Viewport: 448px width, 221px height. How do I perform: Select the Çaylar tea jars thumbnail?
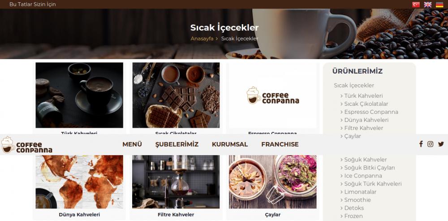272,182
